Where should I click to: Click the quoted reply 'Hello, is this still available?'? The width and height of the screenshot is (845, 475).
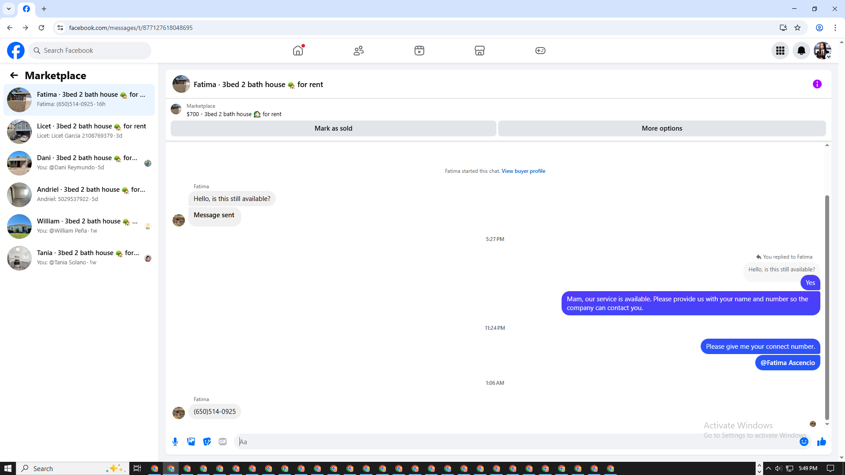[782, 270]
